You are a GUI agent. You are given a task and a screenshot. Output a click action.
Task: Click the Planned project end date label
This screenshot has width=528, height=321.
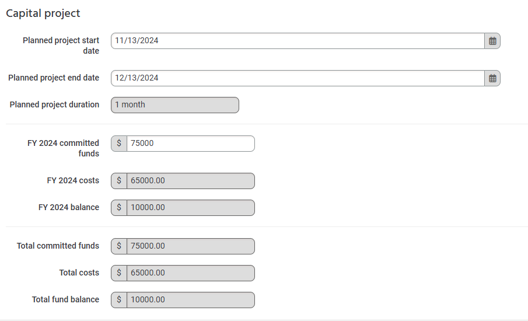pyautogui.click(x=54, y=78)
